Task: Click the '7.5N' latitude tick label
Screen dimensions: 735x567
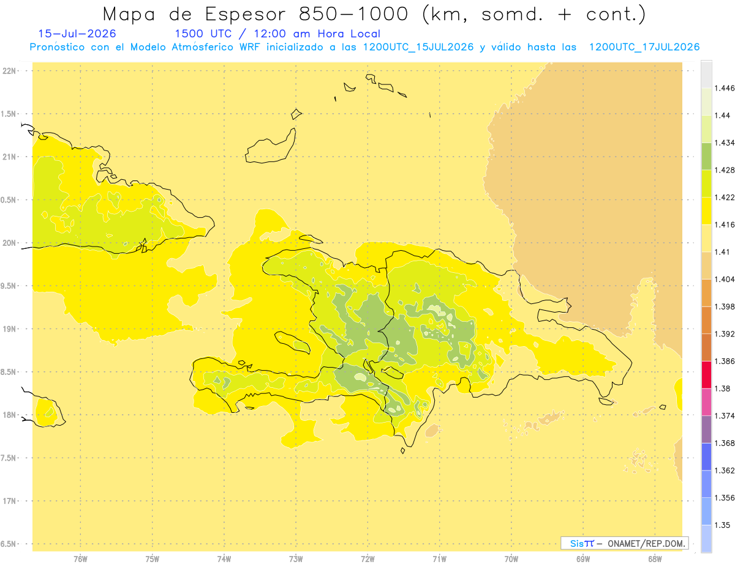Action: point(9,458)
